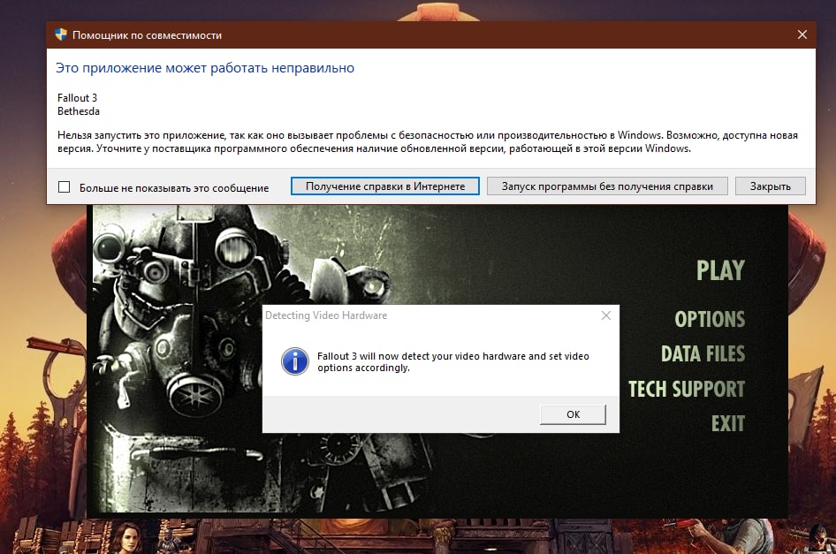Close the compatibility assistant window
Image resolution: width=836 pixels, height=554 pixels.
(x=802, y=34)
